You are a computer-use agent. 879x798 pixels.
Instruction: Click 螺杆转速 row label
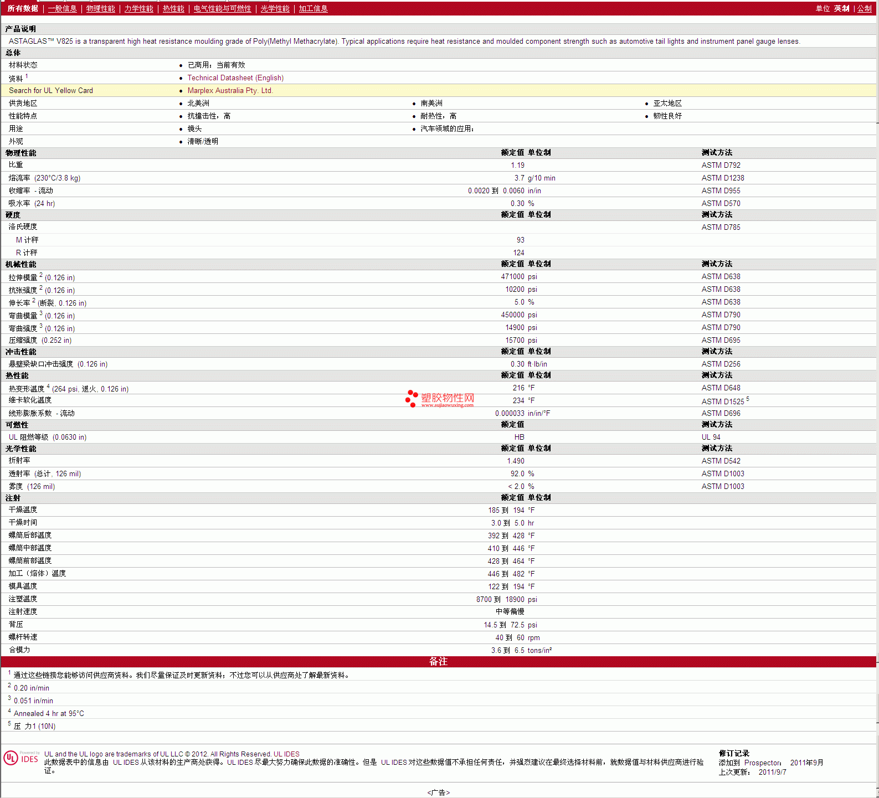pyautogui.click(x=23, y=637)
